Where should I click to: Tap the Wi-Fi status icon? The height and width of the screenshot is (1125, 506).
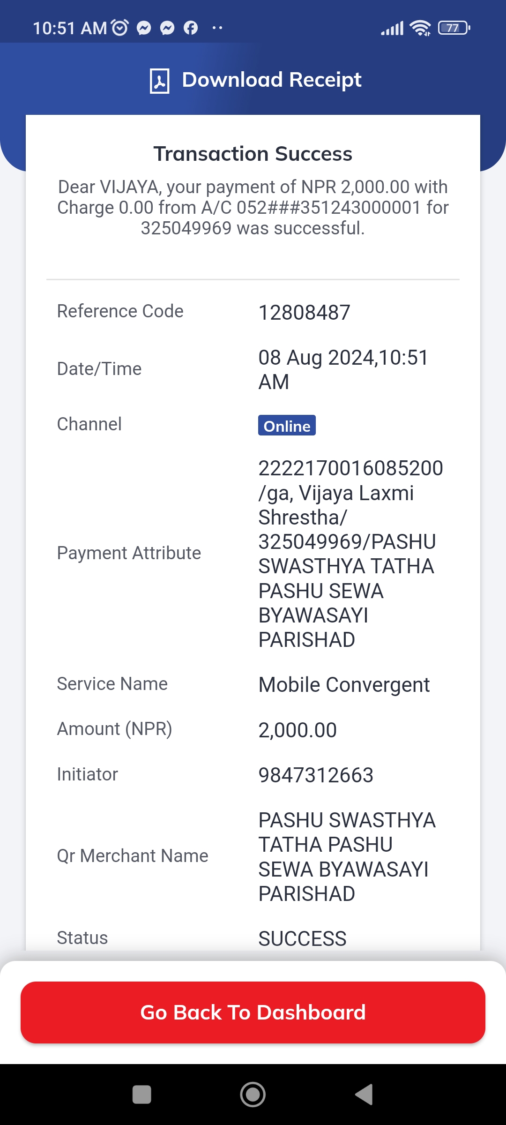(x=420, y=28)
